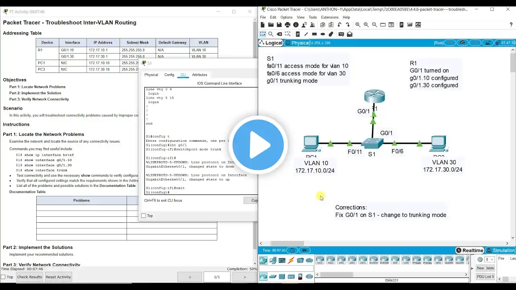Tick the Top checkbox in the S1 window

(x=144, y=216)
